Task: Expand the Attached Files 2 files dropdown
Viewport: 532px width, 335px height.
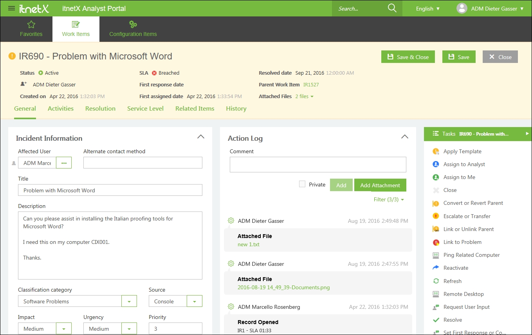Action: click(x=305, y=96)
